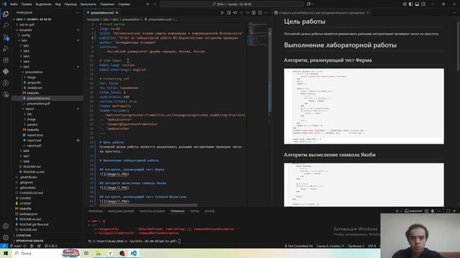Open errors and warnings status indicator
460x258 pixels.
(51, 246)
